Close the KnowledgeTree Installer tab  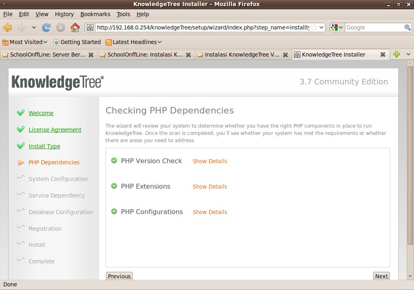pyautogui.click(x=382, y=55)
